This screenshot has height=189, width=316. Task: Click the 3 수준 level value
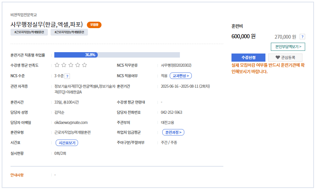59,76
